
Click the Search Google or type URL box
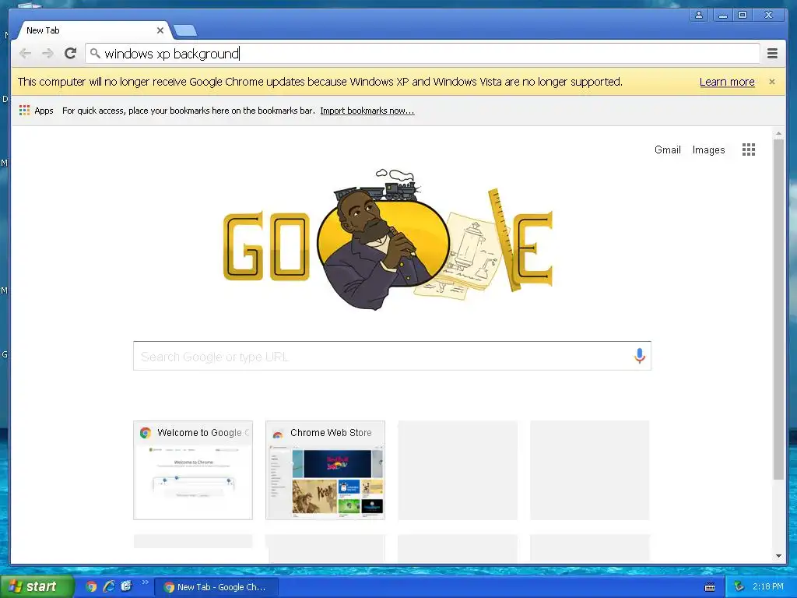(392, 356)
